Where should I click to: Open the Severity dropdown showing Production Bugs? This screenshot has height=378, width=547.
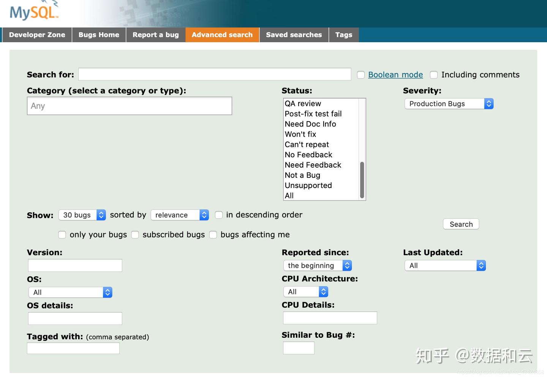(x=449, y=103)
